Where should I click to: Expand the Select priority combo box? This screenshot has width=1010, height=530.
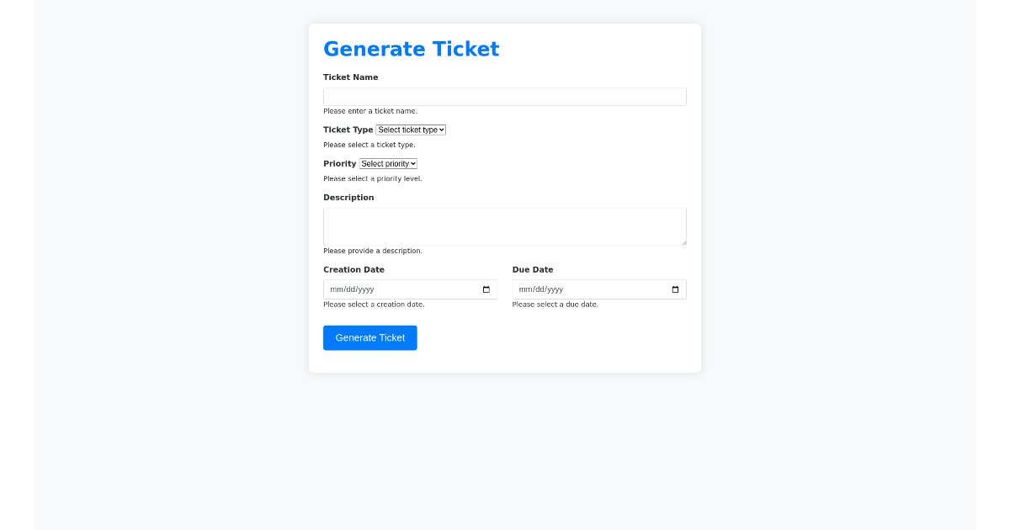[388, 163]
